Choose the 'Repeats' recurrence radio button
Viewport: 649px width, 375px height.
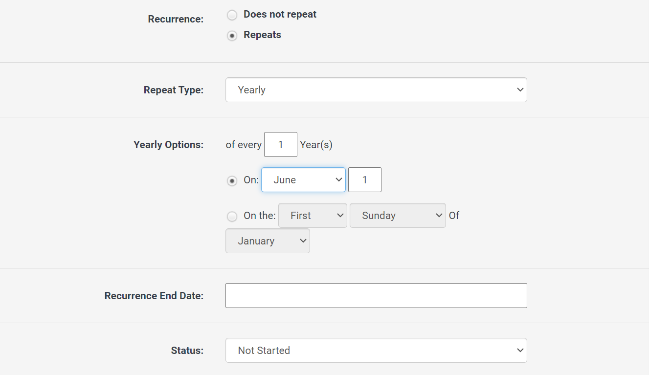click(x=232, y=36)
